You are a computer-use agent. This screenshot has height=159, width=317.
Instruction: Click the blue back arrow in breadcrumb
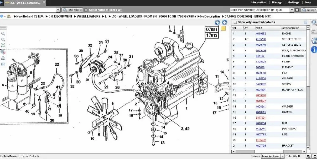pos(2,16)
